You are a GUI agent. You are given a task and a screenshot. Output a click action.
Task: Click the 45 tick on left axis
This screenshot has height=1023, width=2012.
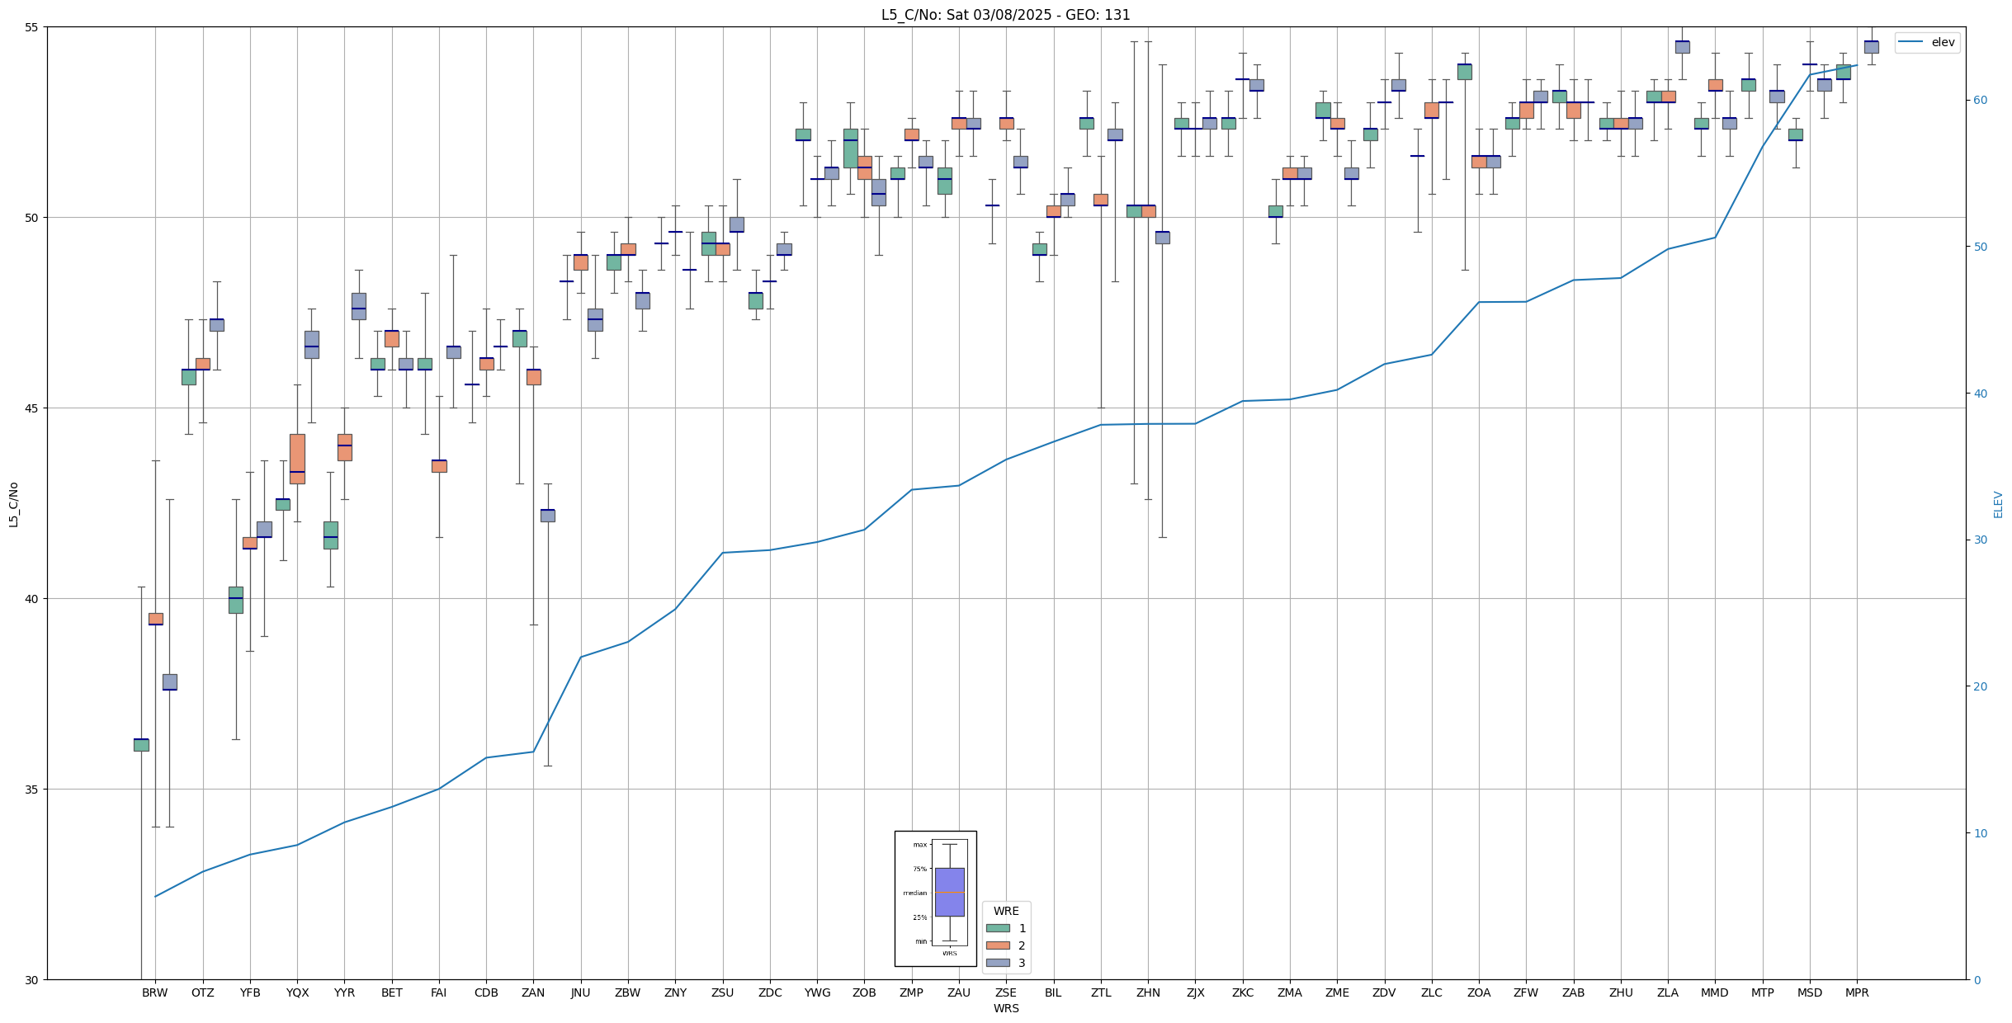pos(32,408)
